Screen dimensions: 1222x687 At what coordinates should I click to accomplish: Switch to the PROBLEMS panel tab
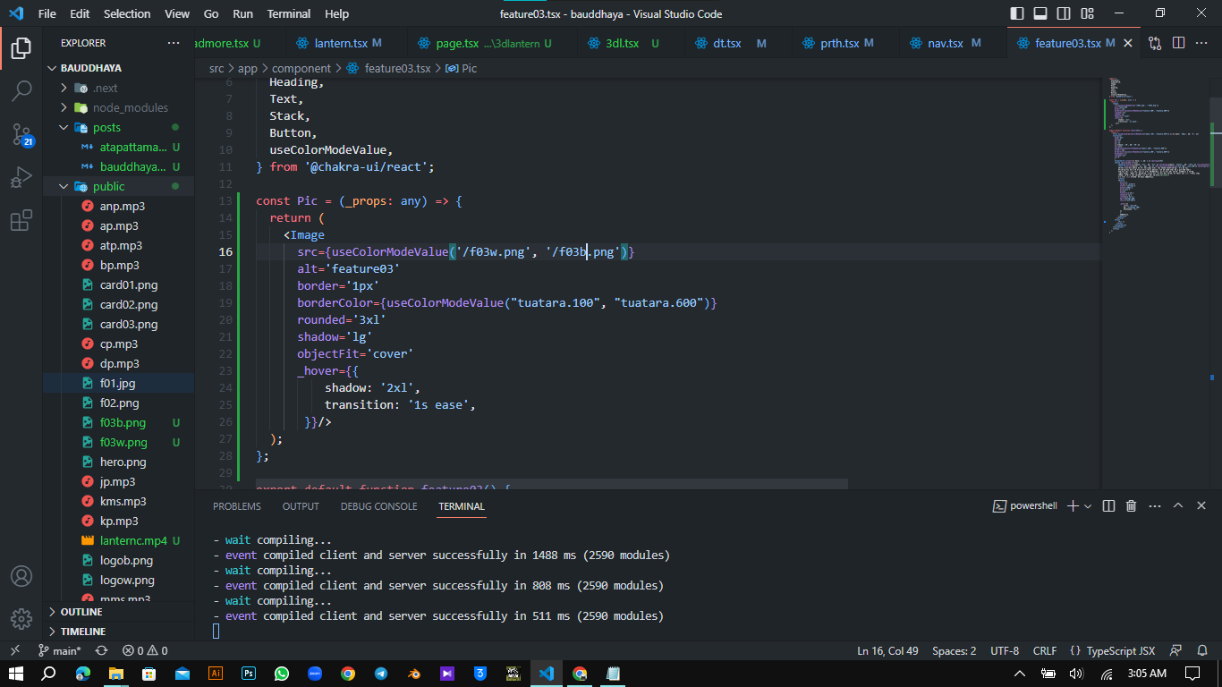(x=237, y=506)
